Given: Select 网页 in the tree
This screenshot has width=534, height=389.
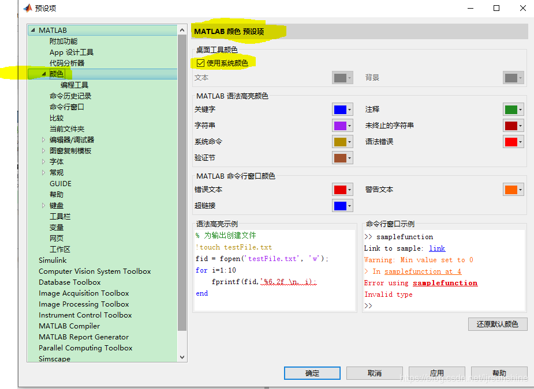Looking at the screenshot, I should [x=57, y=239].
